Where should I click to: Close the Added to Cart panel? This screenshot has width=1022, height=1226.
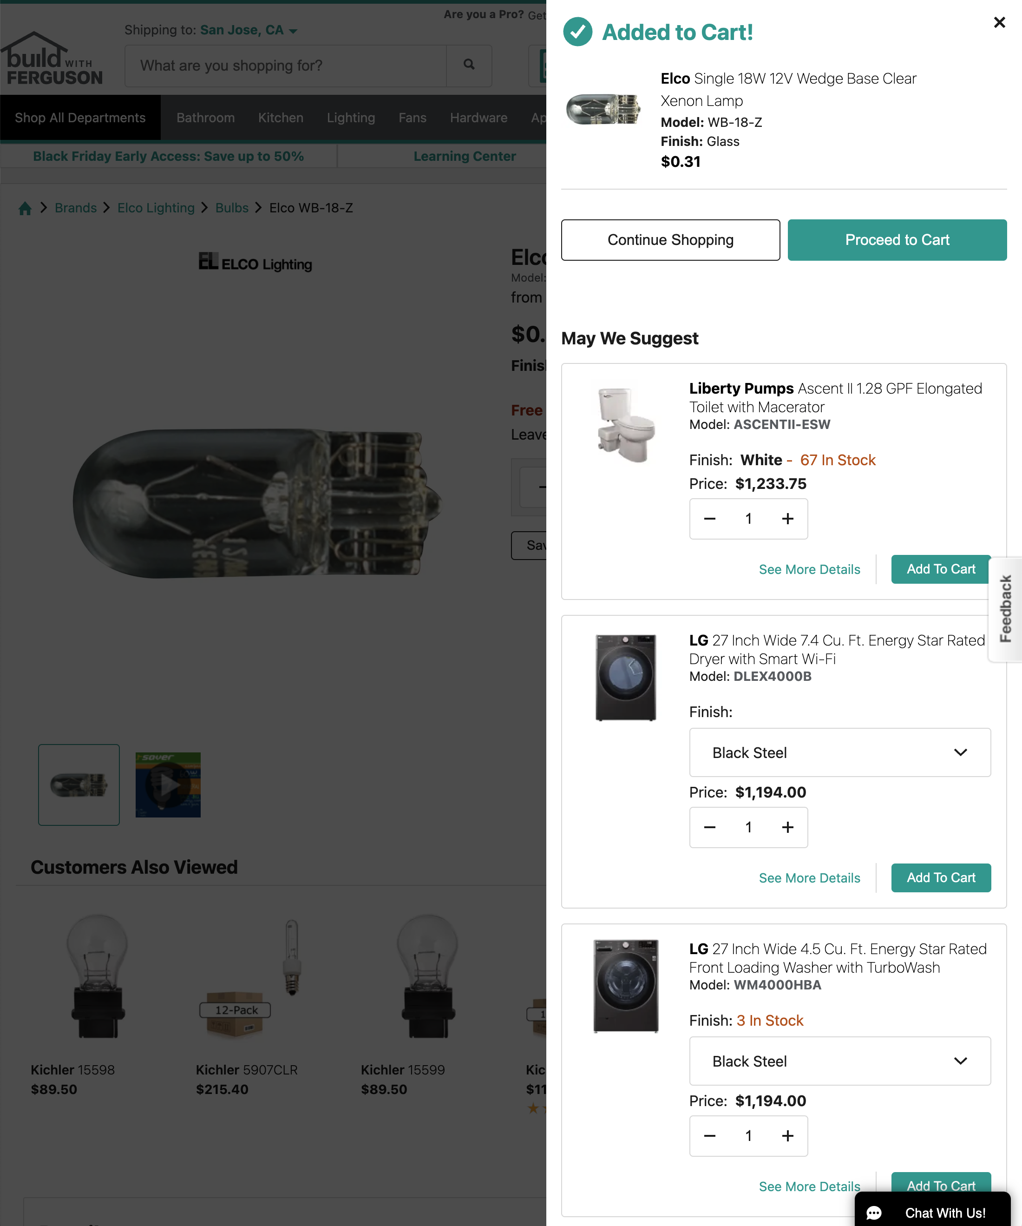999,22
